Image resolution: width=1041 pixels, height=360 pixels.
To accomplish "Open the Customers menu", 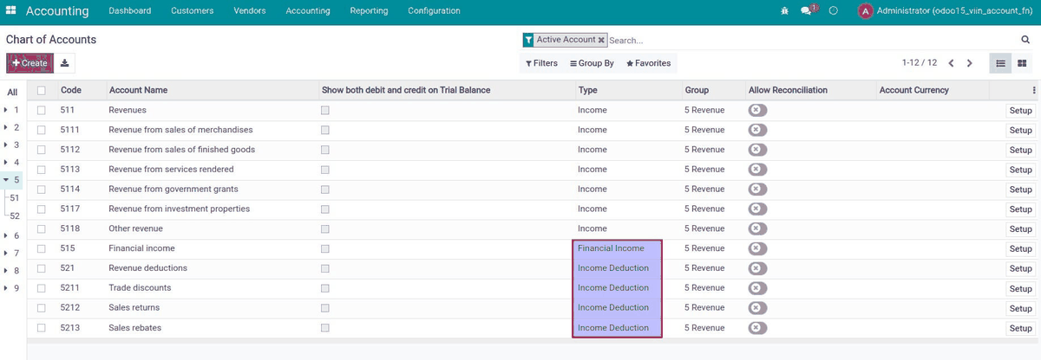I will (193, 11).
